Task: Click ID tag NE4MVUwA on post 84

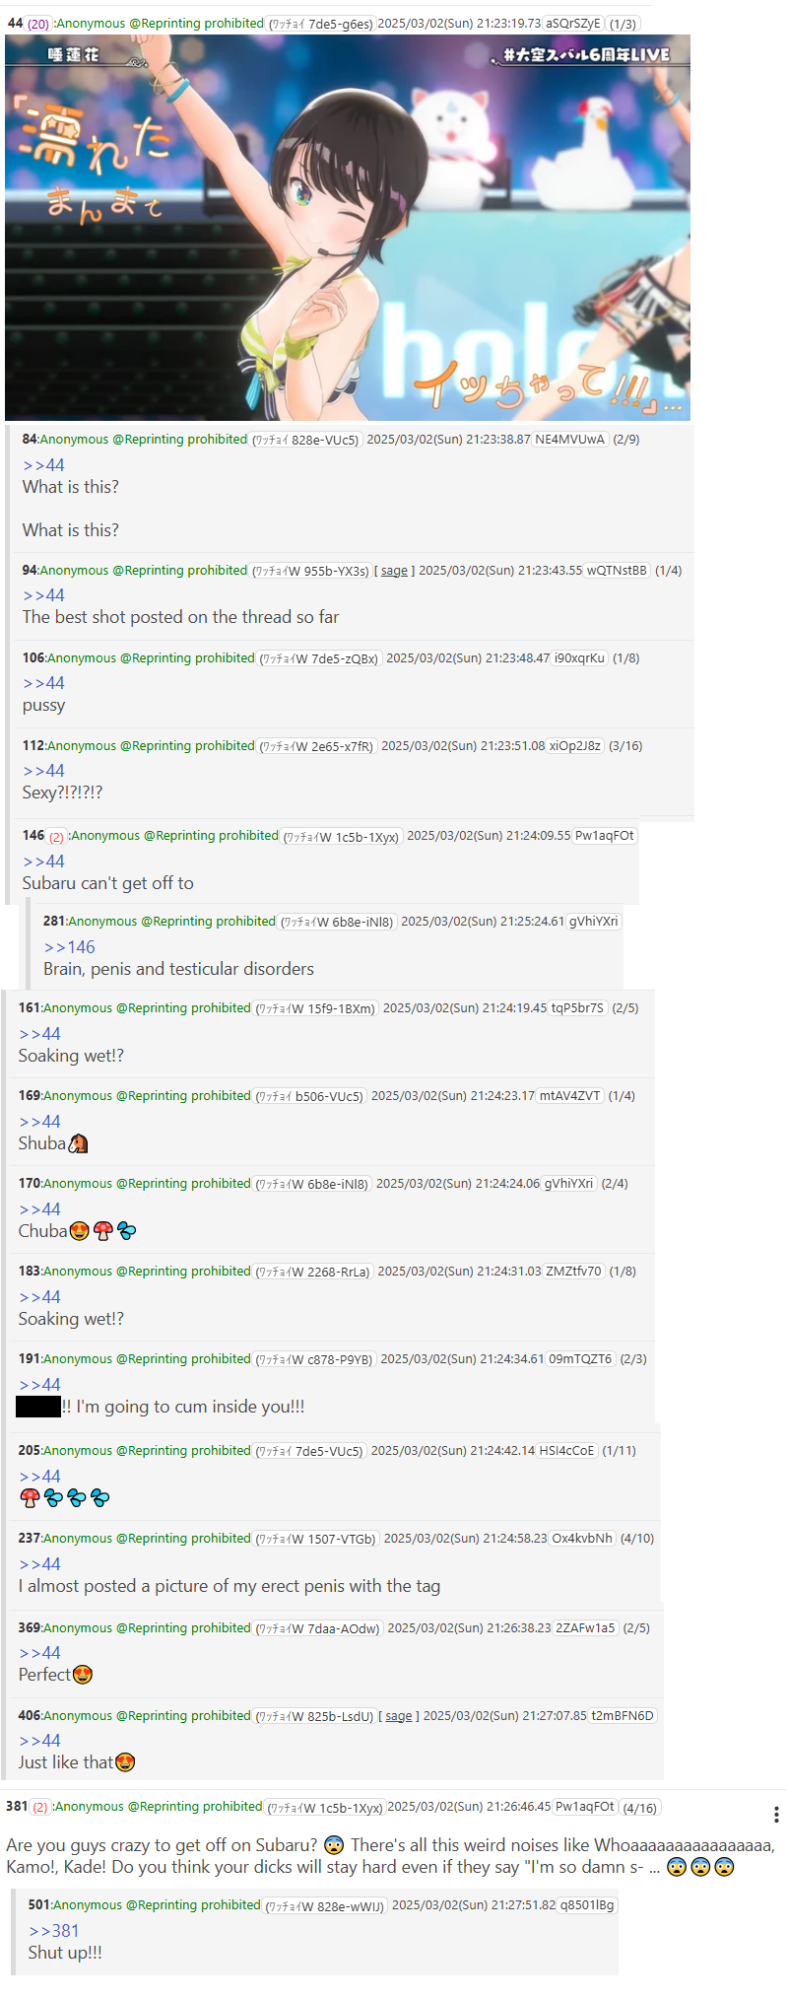Action: pyautogui.click(x=570, y=440)
